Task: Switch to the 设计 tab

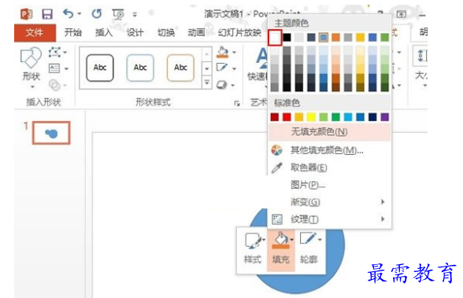Action: pos(135,32)
